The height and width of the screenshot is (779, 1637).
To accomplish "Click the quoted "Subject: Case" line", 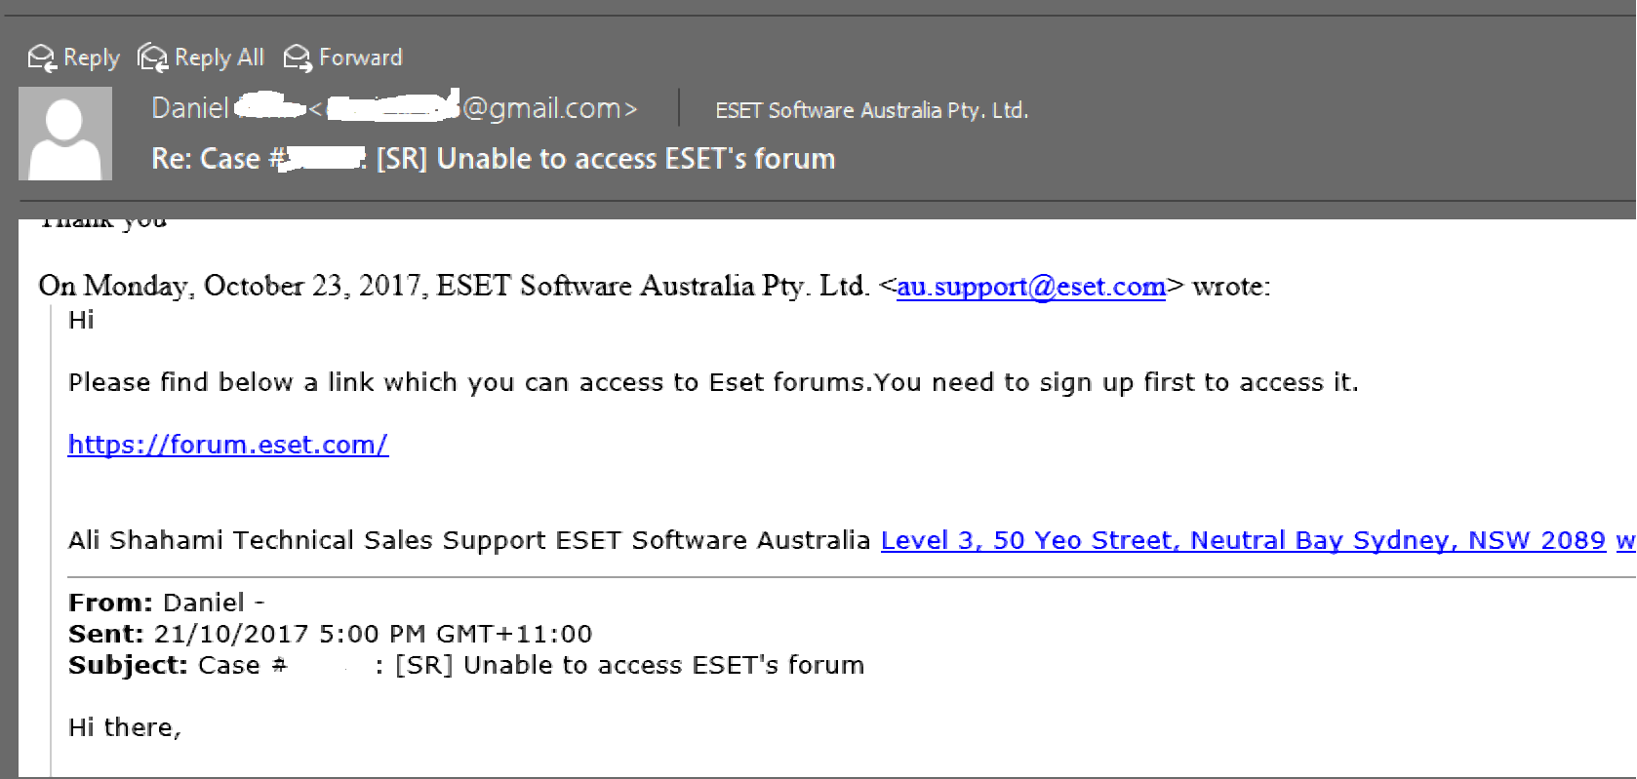I will (465, 665).
